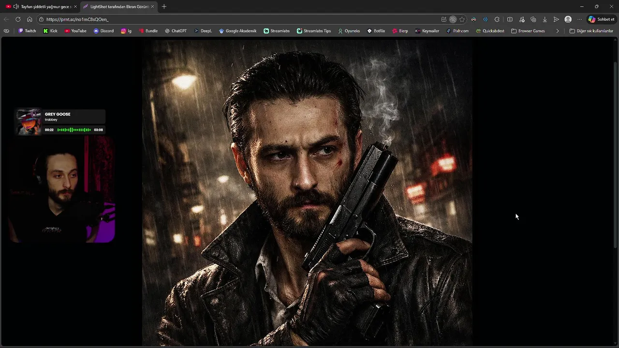Image resolution: width=619 pixels, height=348 pixels.
Task: Go to the browser home page
Action: pyautogui.click(x=29, y=19)
